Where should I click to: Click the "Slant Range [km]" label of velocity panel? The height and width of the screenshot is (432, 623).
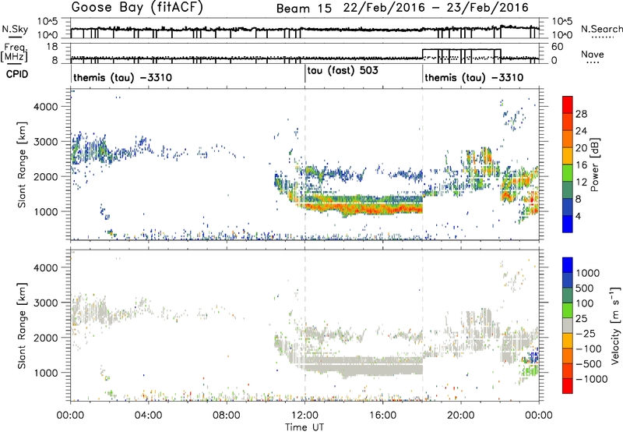[x=22, y=325]
